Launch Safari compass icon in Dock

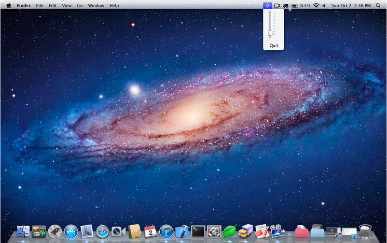102,232
